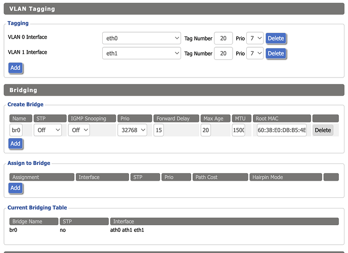Screen dimensions: 348x253
Task: Click the Max Age input field
Action: coord(205,130)
